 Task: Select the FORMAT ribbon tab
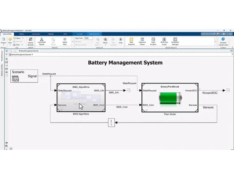(x=51, y=34)
